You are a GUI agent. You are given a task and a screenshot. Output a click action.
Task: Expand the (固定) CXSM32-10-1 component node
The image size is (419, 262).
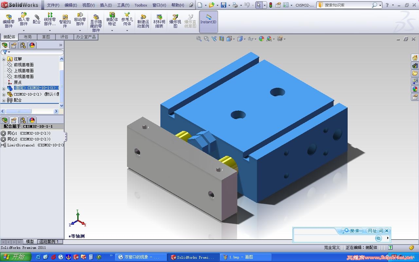4,88
